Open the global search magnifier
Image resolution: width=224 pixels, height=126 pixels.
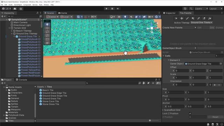tap(191, 9)
